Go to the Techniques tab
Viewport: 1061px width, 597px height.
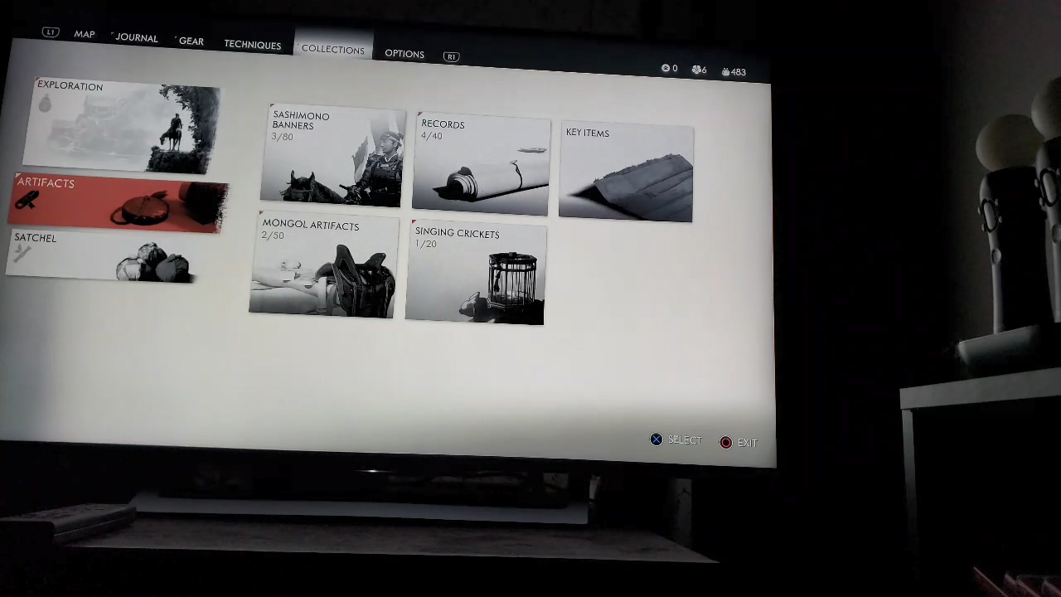click(252, 45)
